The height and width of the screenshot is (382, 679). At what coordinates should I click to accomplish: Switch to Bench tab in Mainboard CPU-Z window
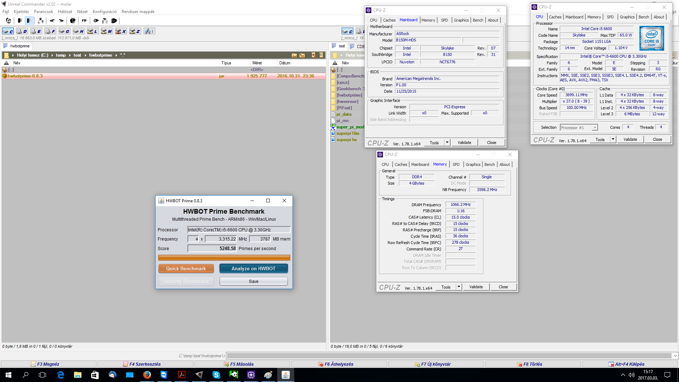pyautogui.click(x=478, y=20)
